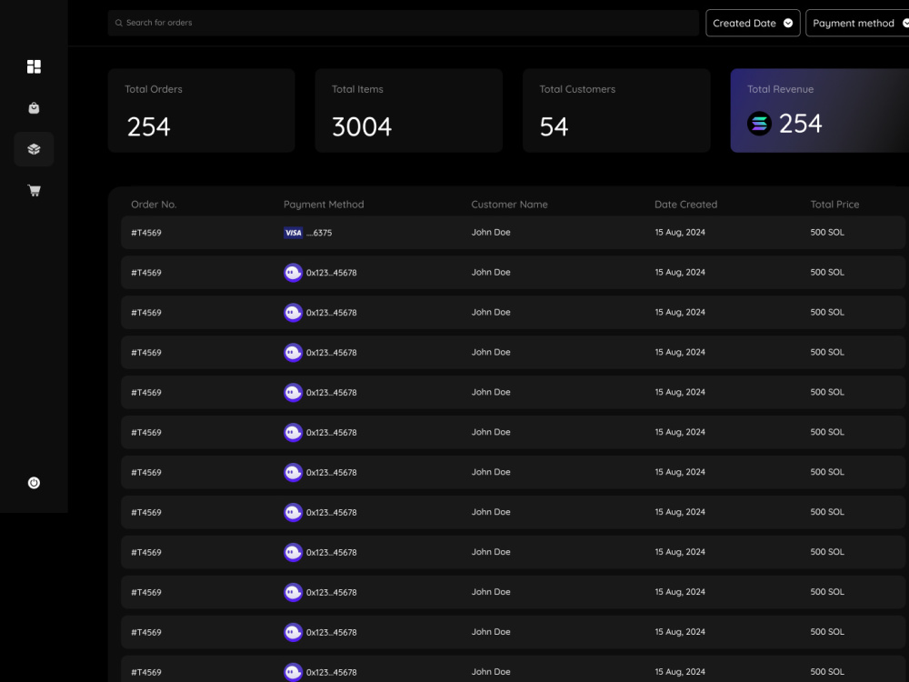Viewport: 909px width, 682px height.
Task: Open the dashboard grid icon in sidebar
Action: point(34,66)
